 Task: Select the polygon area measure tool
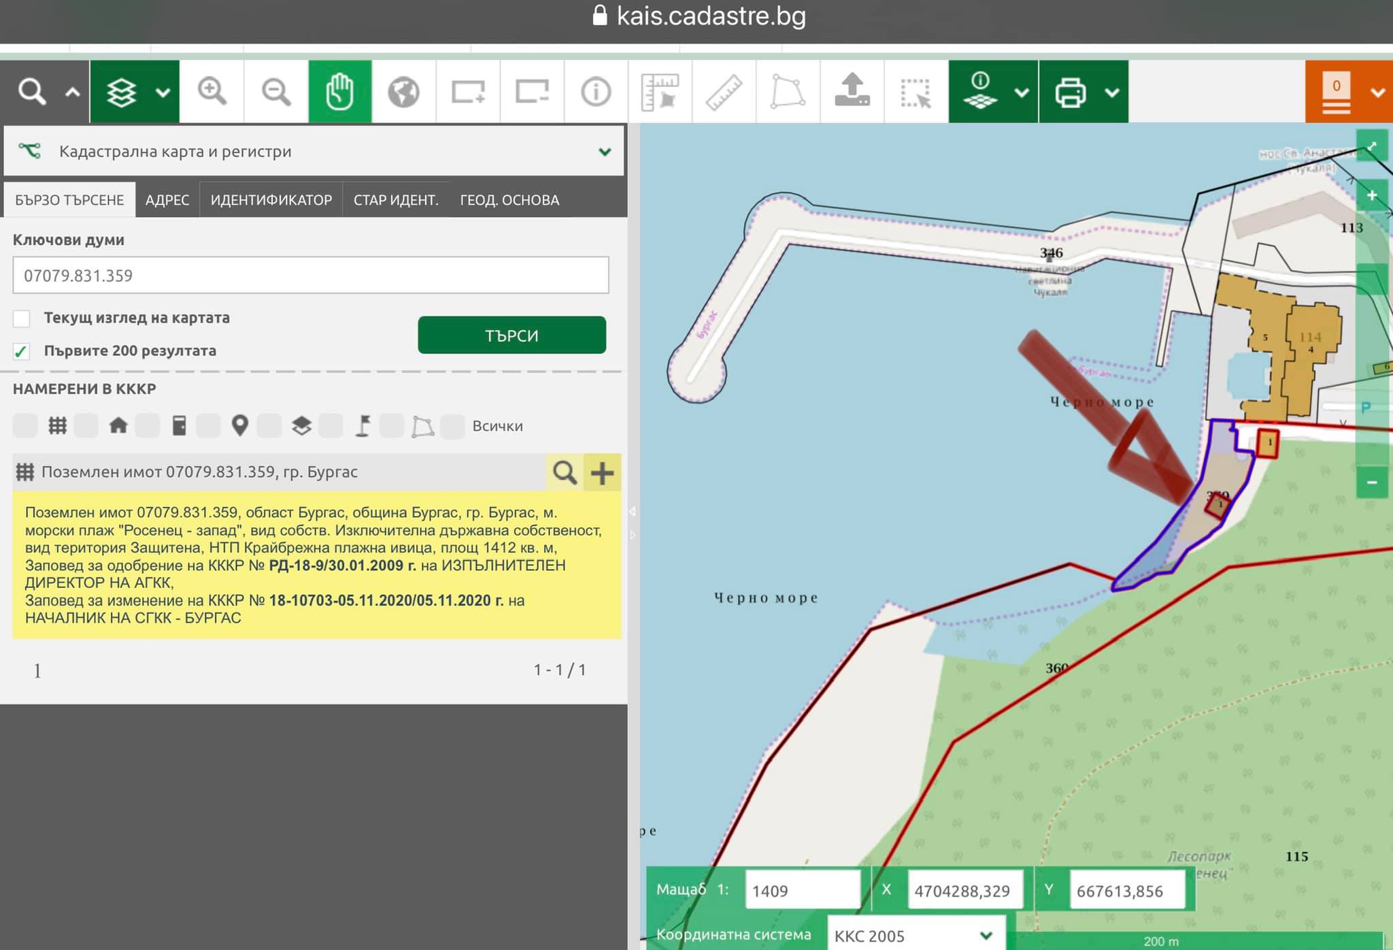(x=787, y=92)
